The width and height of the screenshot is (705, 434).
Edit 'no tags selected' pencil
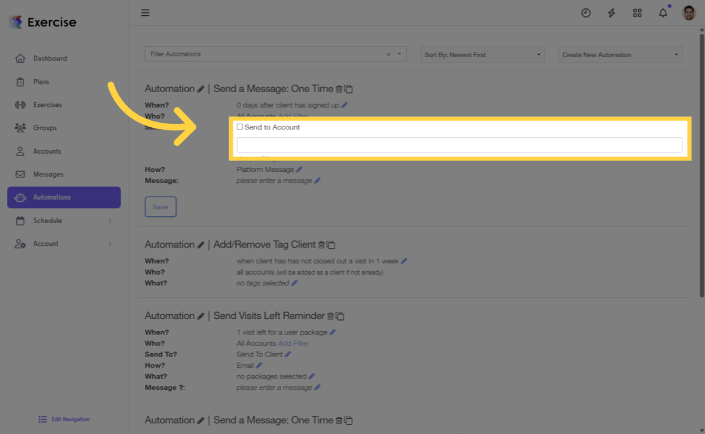point(294,283)
